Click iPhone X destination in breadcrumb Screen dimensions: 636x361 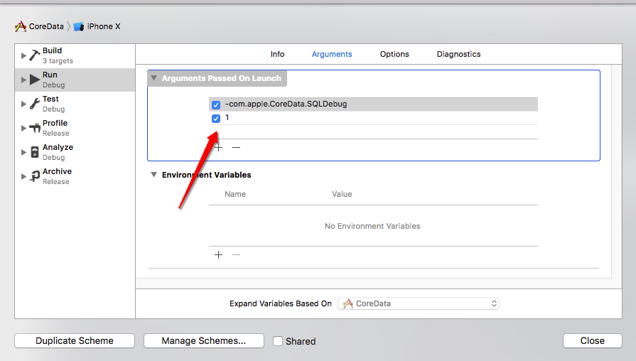tap(104, 26)
